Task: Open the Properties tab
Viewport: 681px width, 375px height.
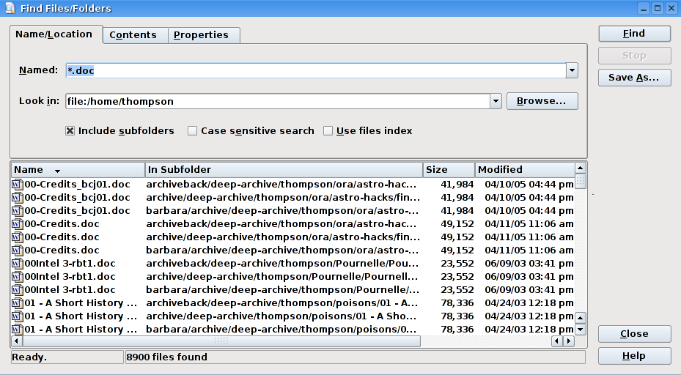Action: (x=202, y=35)
